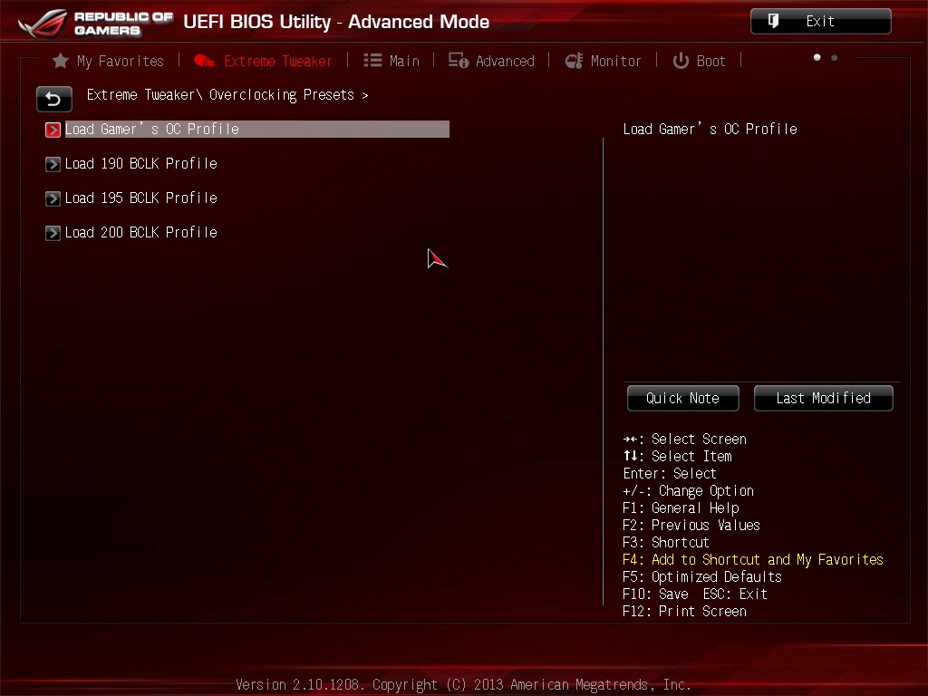Click the back arrow return button
Image resolution: width=928 pixels, height=696 pixels.
tap(53, 99)
